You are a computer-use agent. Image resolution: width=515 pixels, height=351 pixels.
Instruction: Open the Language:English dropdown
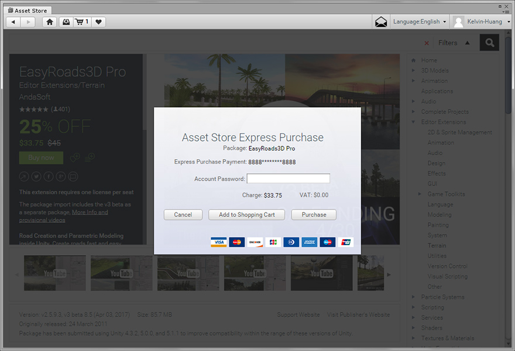pyautogui.click(x=420, y=22)
